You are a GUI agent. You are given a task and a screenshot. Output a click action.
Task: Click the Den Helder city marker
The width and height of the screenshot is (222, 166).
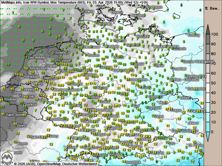pyautogui.click(x=28, y=57)
